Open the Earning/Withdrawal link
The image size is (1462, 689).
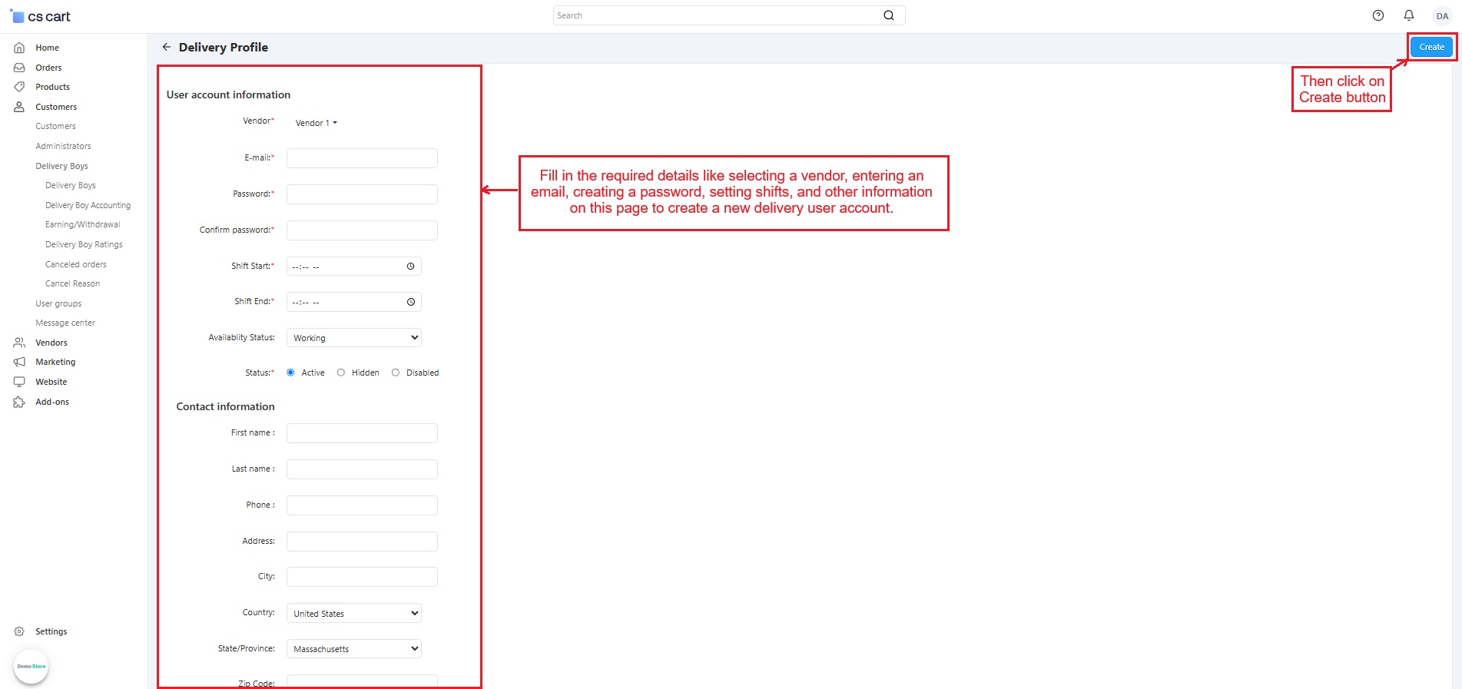coord(82,224)
